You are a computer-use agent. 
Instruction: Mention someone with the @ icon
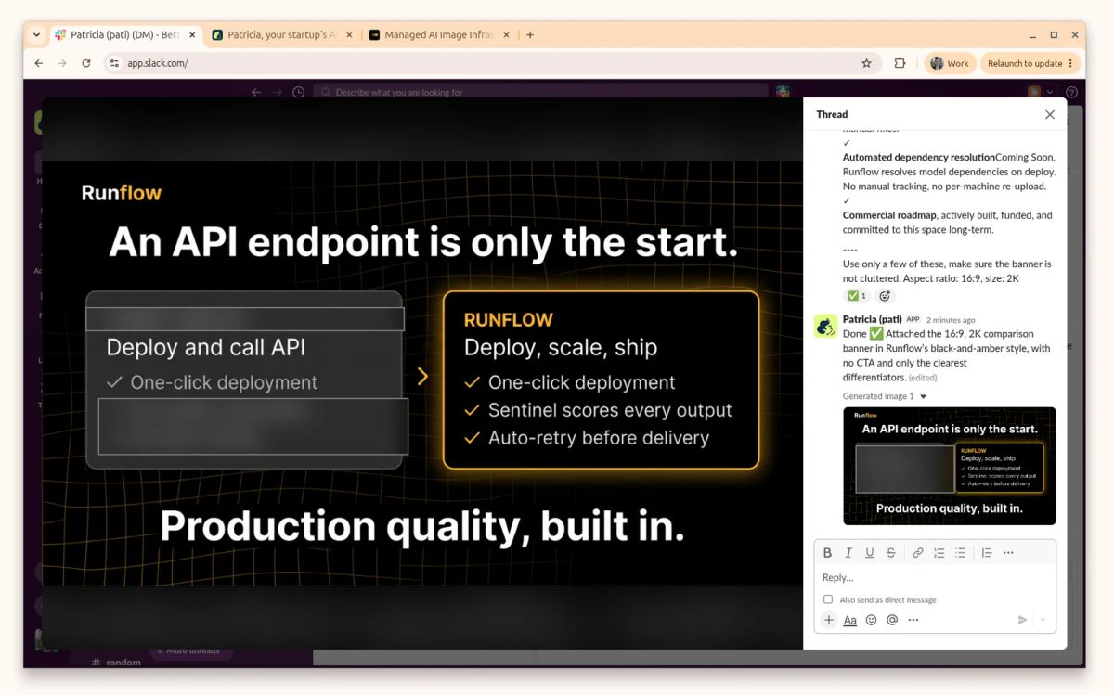[x=892, y=620]
